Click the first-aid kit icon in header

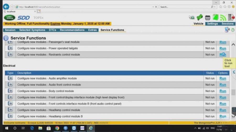point(192,18)
